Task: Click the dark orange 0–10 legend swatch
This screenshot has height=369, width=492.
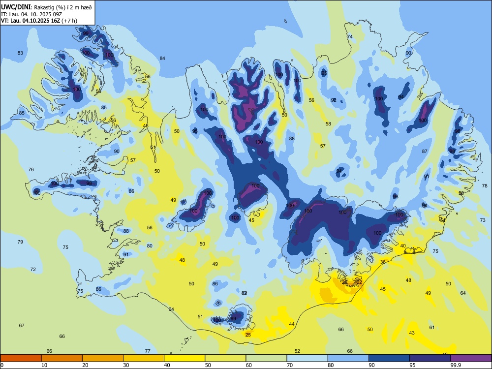Action: [x=21, y=358]
